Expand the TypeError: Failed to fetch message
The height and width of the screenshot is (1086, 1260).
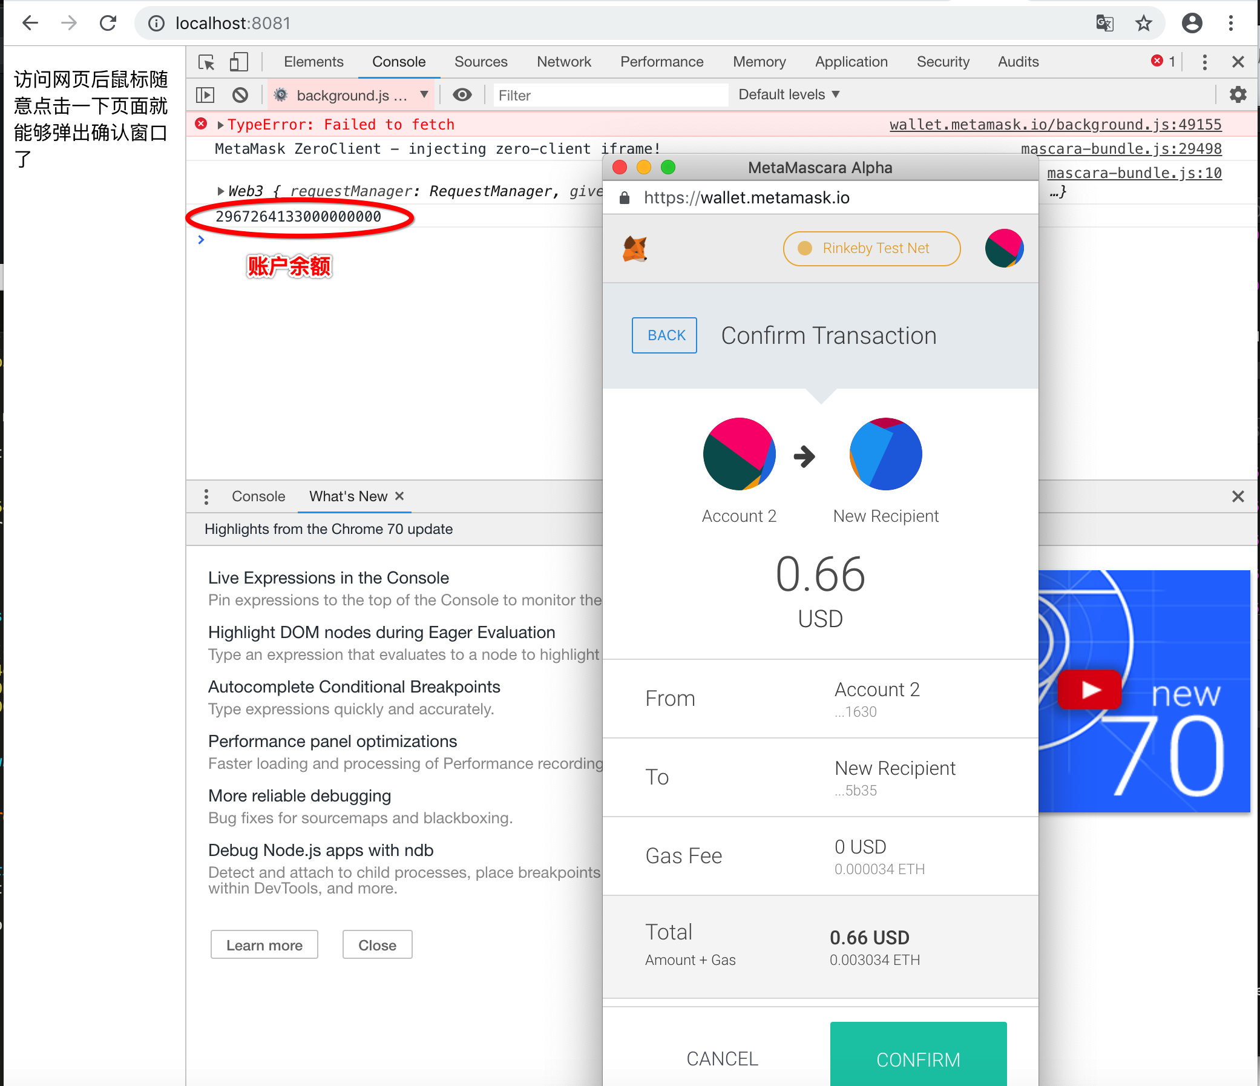tap(220, 125)
